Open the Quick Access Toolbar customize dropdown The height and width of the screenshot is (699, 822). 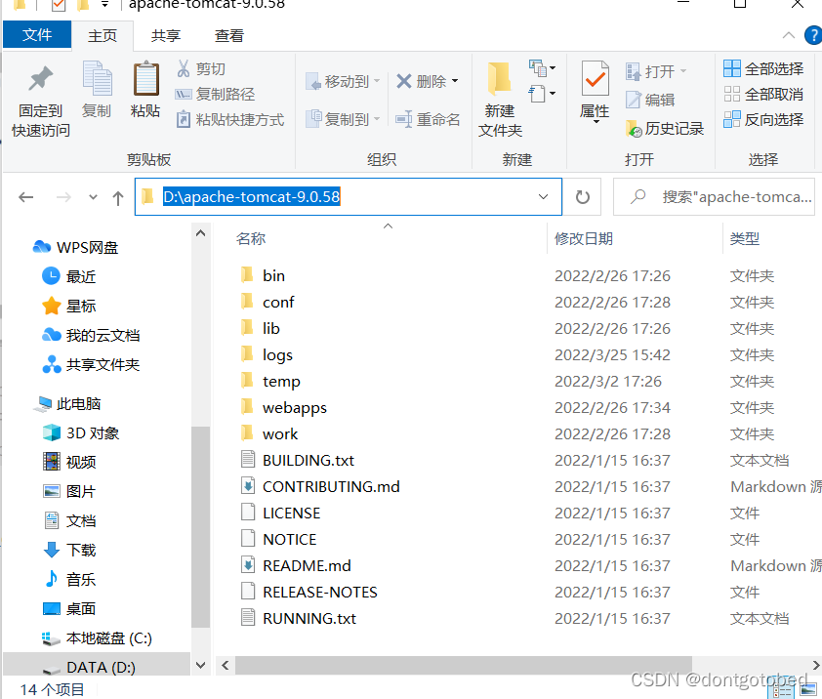pos(104,5)
